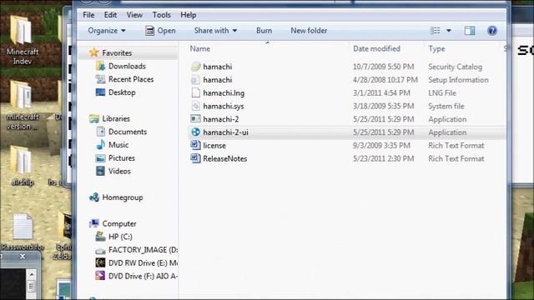The width and height of the screenshot is (534, 300).
Task: Sort files by Date modified column
Action: pyautogui.click(x=376, y=48)
